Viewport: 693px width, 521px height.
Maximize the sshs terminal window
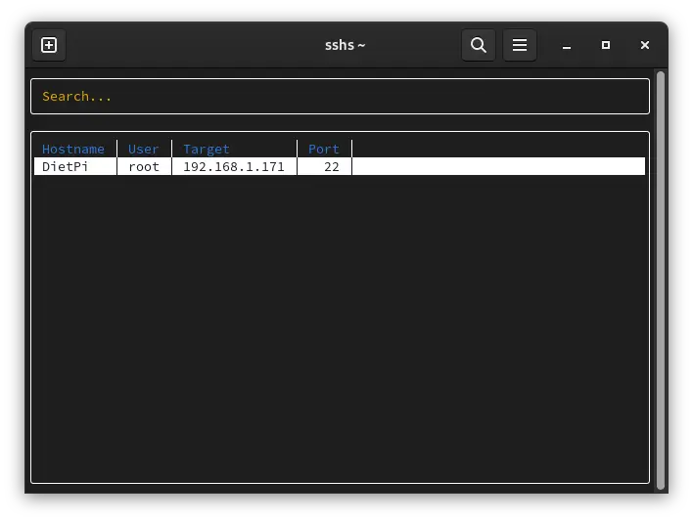click(606, 45)
